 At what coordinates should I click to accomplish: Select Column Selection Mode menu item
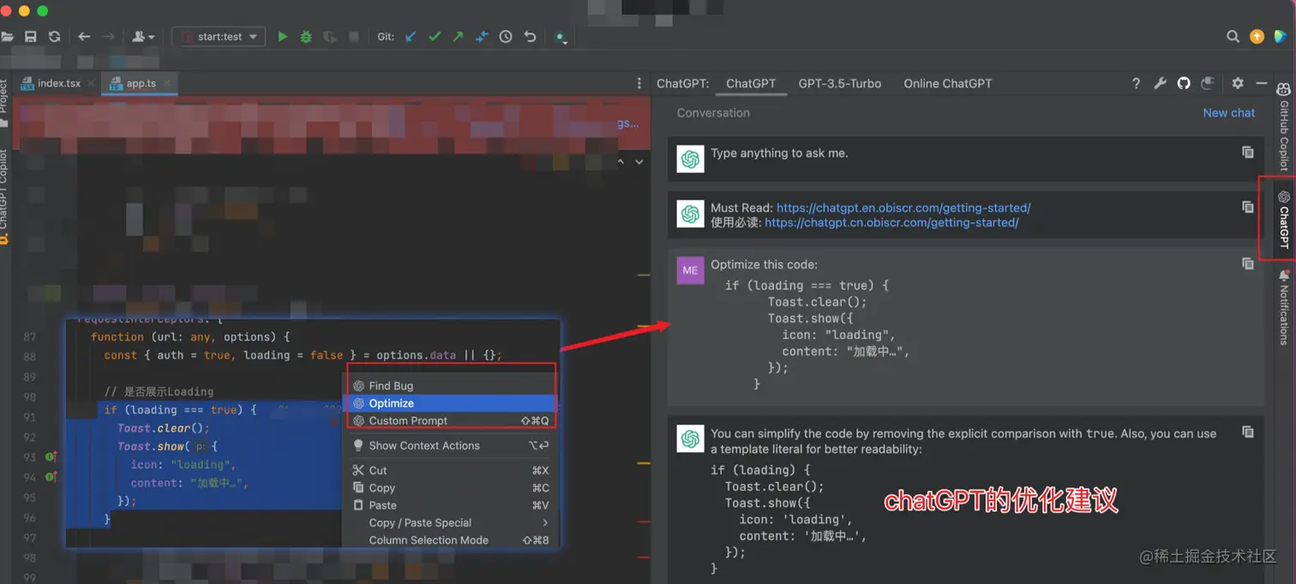coord(451,540)
